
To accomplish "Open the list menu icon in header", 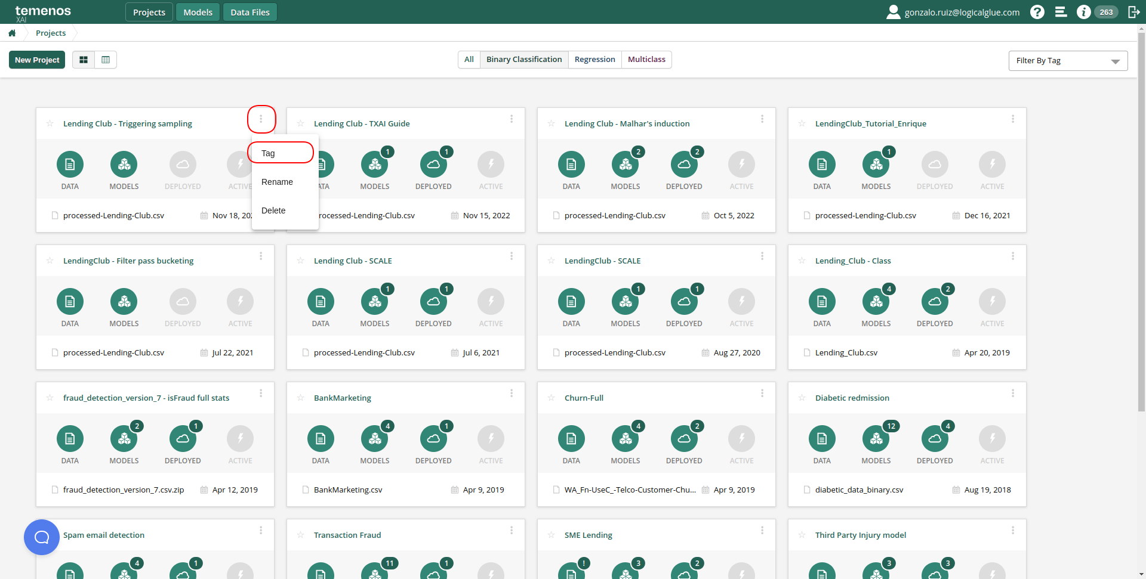I will pos(1061,12).
